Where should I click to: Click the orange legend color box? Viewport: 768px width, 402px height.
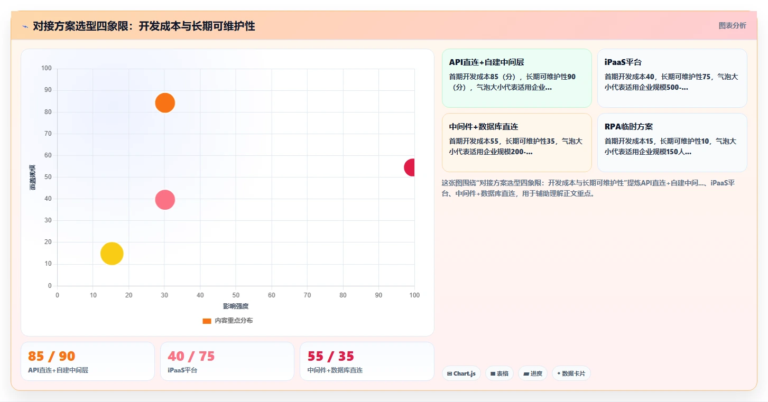click(x=207, y=321)
